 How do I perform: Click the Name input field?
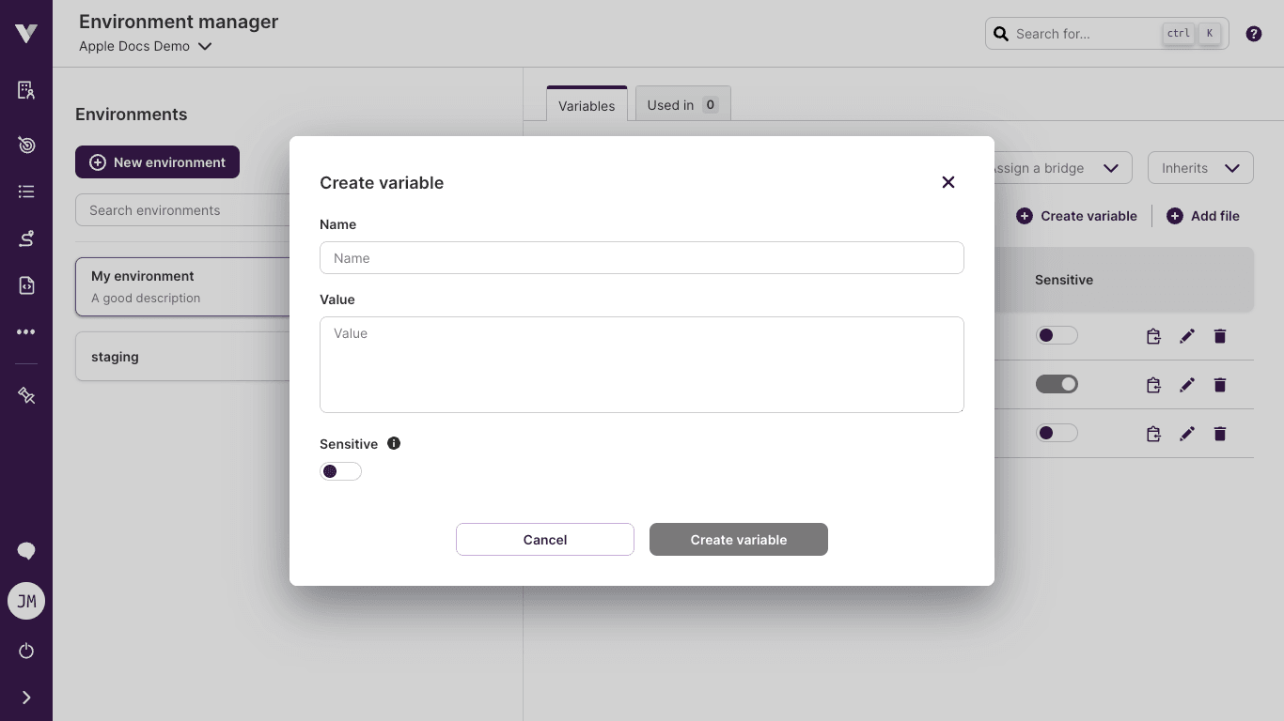point(641,258)
